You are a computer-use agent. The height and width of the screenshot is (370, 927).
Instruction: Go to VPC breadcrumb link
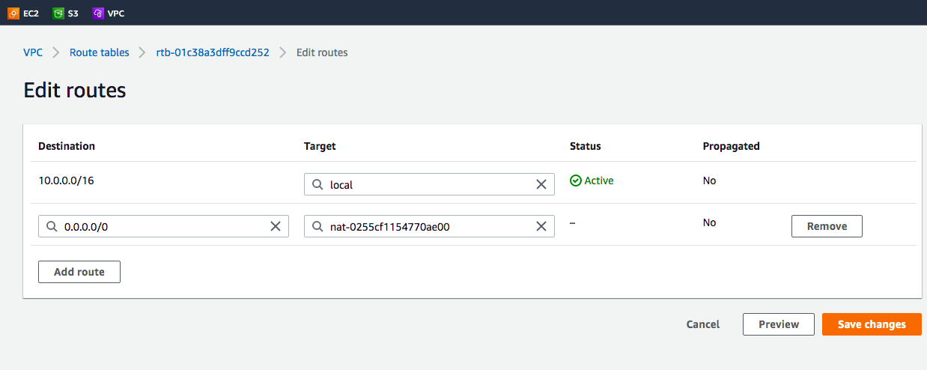tap(33, 52)
